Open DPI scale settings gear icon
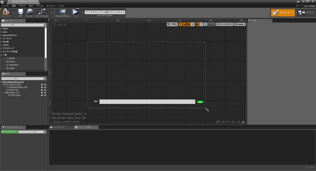 243,122
